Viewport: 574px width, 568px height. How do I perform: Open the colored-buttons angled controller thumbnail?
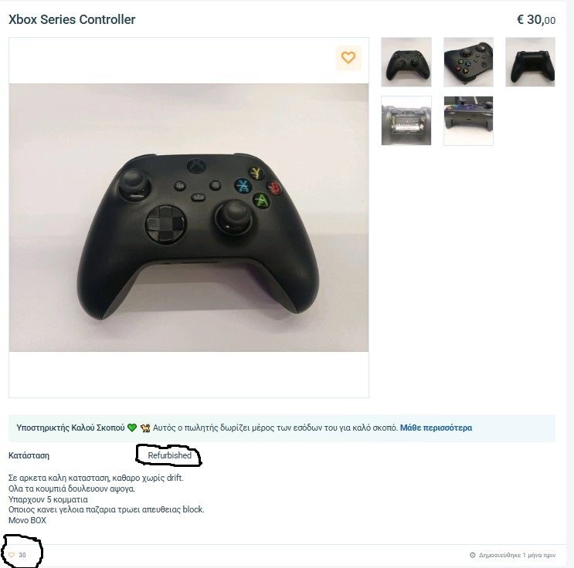click(x=468, y=62)
